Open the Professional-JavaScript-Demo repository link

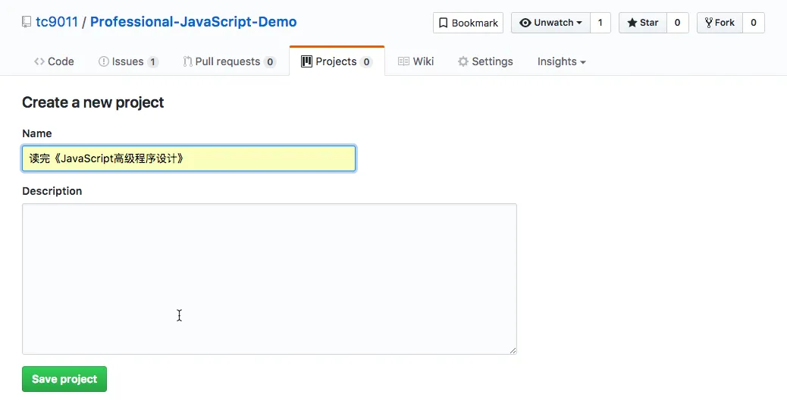(x=193, y=22)
